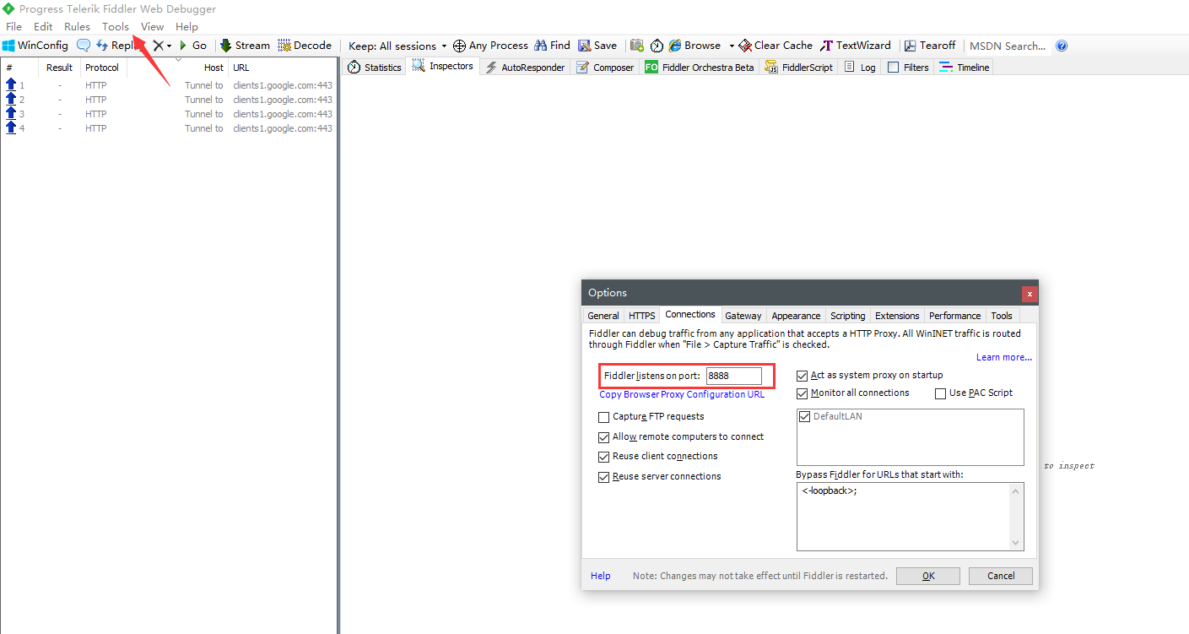
Task: Open the Edit menu
Action: (x=43, y=27)
